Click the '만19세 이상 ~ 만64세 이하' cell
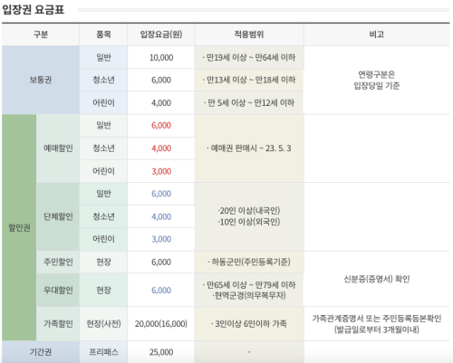The image size is (453, 363). [249, 57]
